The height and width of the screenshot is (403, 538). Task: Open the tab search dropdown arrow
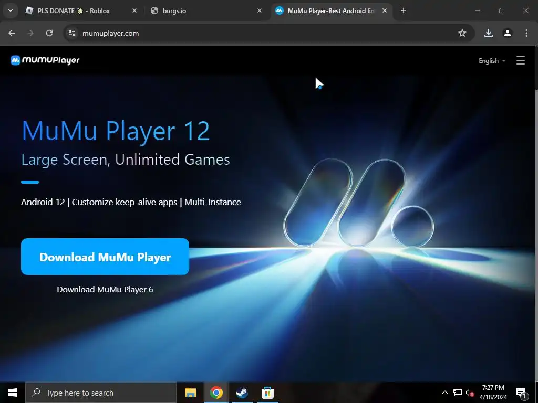(x=11, y=11)
